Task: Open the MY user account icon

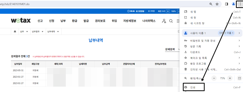Action: 164,21
